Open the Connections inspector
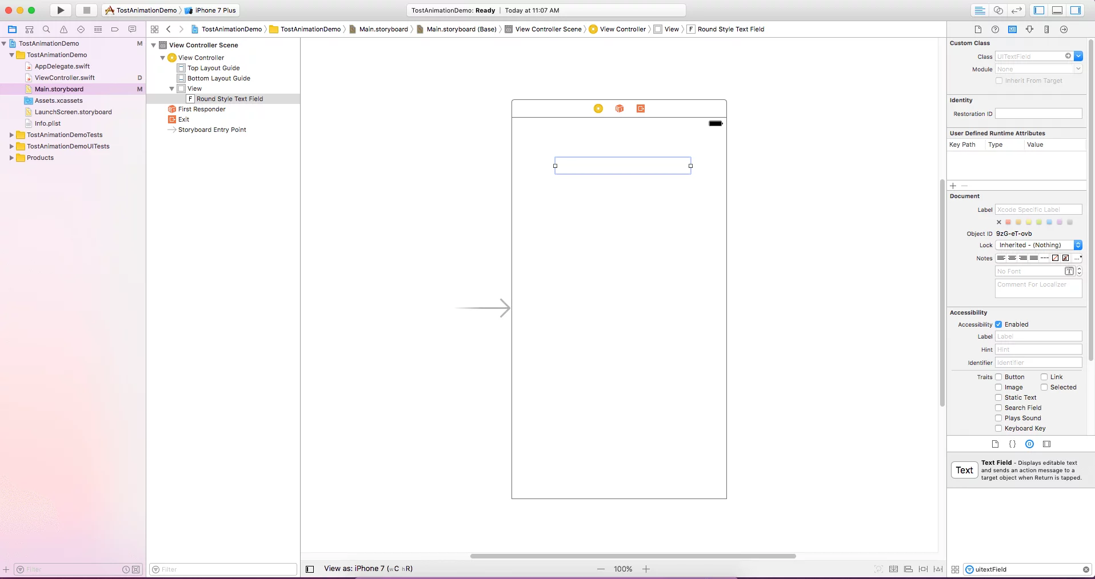This screenshot has width=1095, height=579. [1063, 29]
